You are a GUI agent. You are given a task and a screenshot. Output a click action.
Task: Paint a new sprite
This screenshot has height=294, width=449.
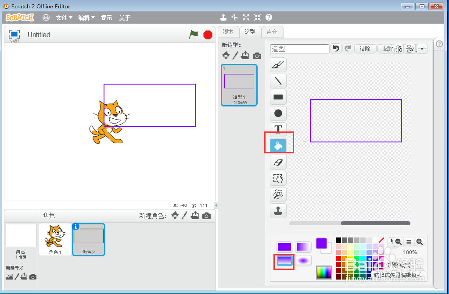tap(184, 216)
